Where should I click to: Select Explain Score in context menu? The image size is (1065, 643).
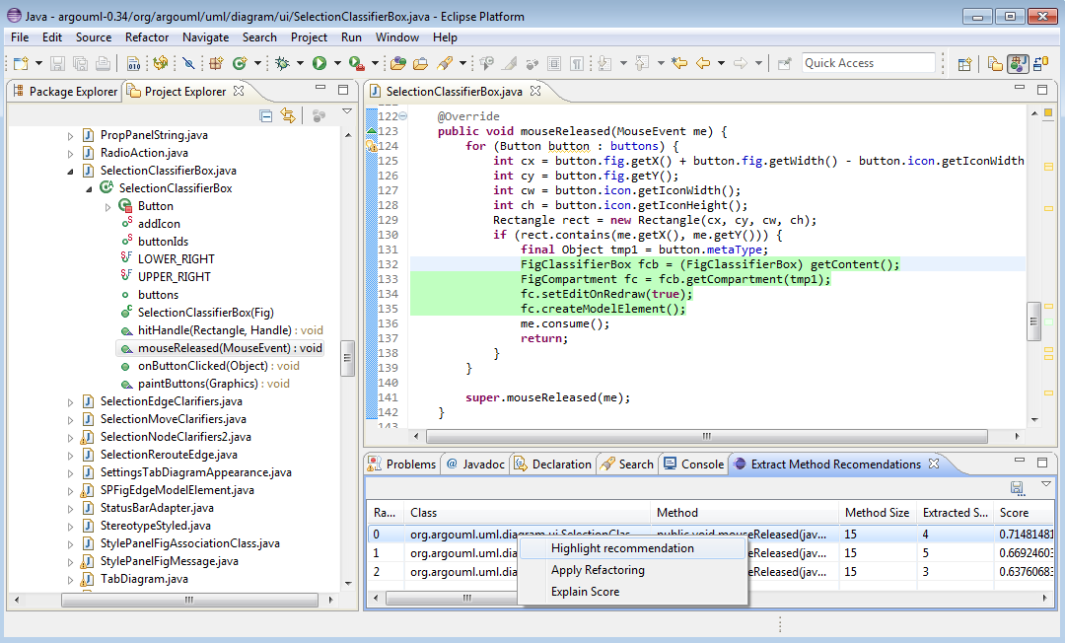point(586,592)
